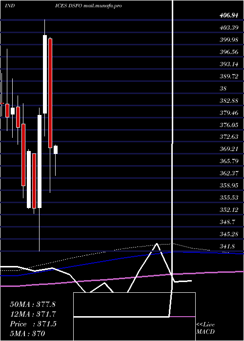Click the 376.05 price axis value
Image resolution: width=244 pixels, height=341 pixels.
[229, 125]
